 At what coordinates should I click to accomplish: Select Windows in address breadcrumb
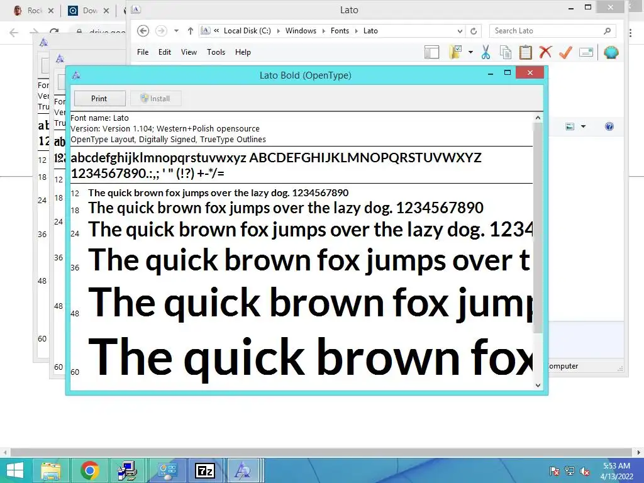pyautogui.click(x=301, y=31)
